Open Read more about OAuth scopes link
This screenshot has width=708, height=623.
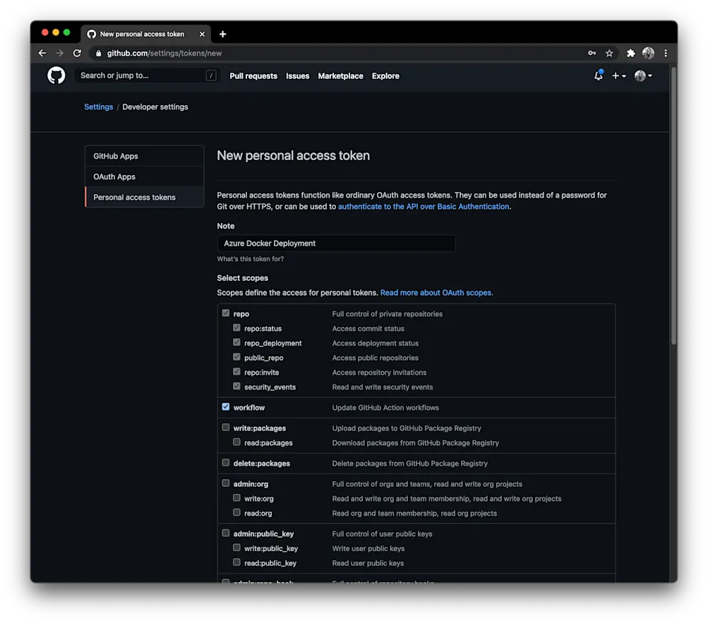pyautogui.click(x=436, y=293)
